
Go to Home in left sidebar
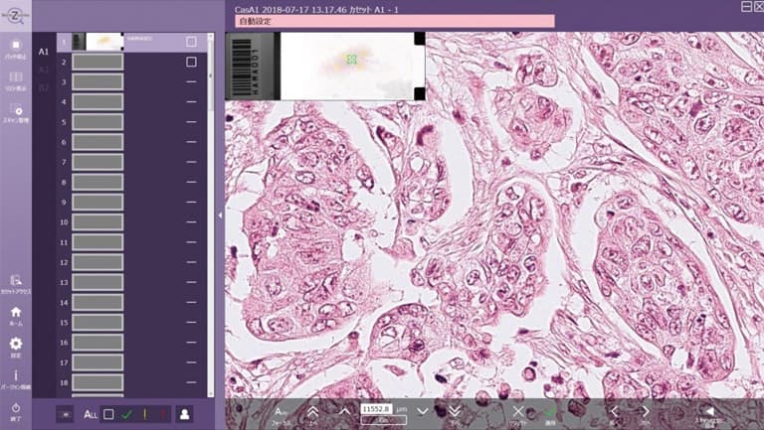click(15, 314)
